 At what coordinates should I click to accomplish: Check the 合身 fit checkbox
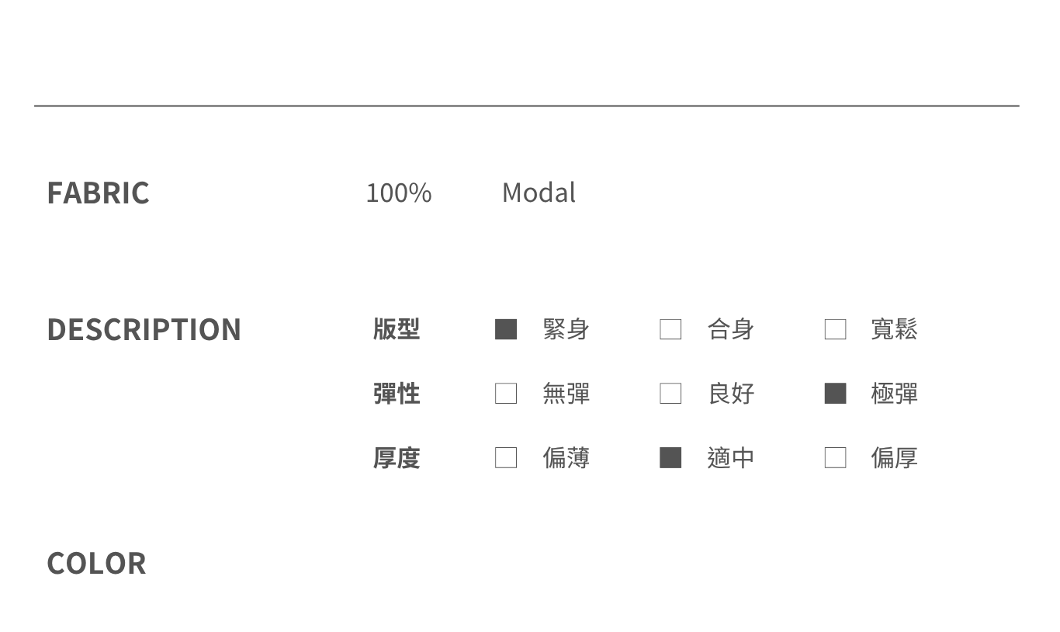tap(670, 329)
